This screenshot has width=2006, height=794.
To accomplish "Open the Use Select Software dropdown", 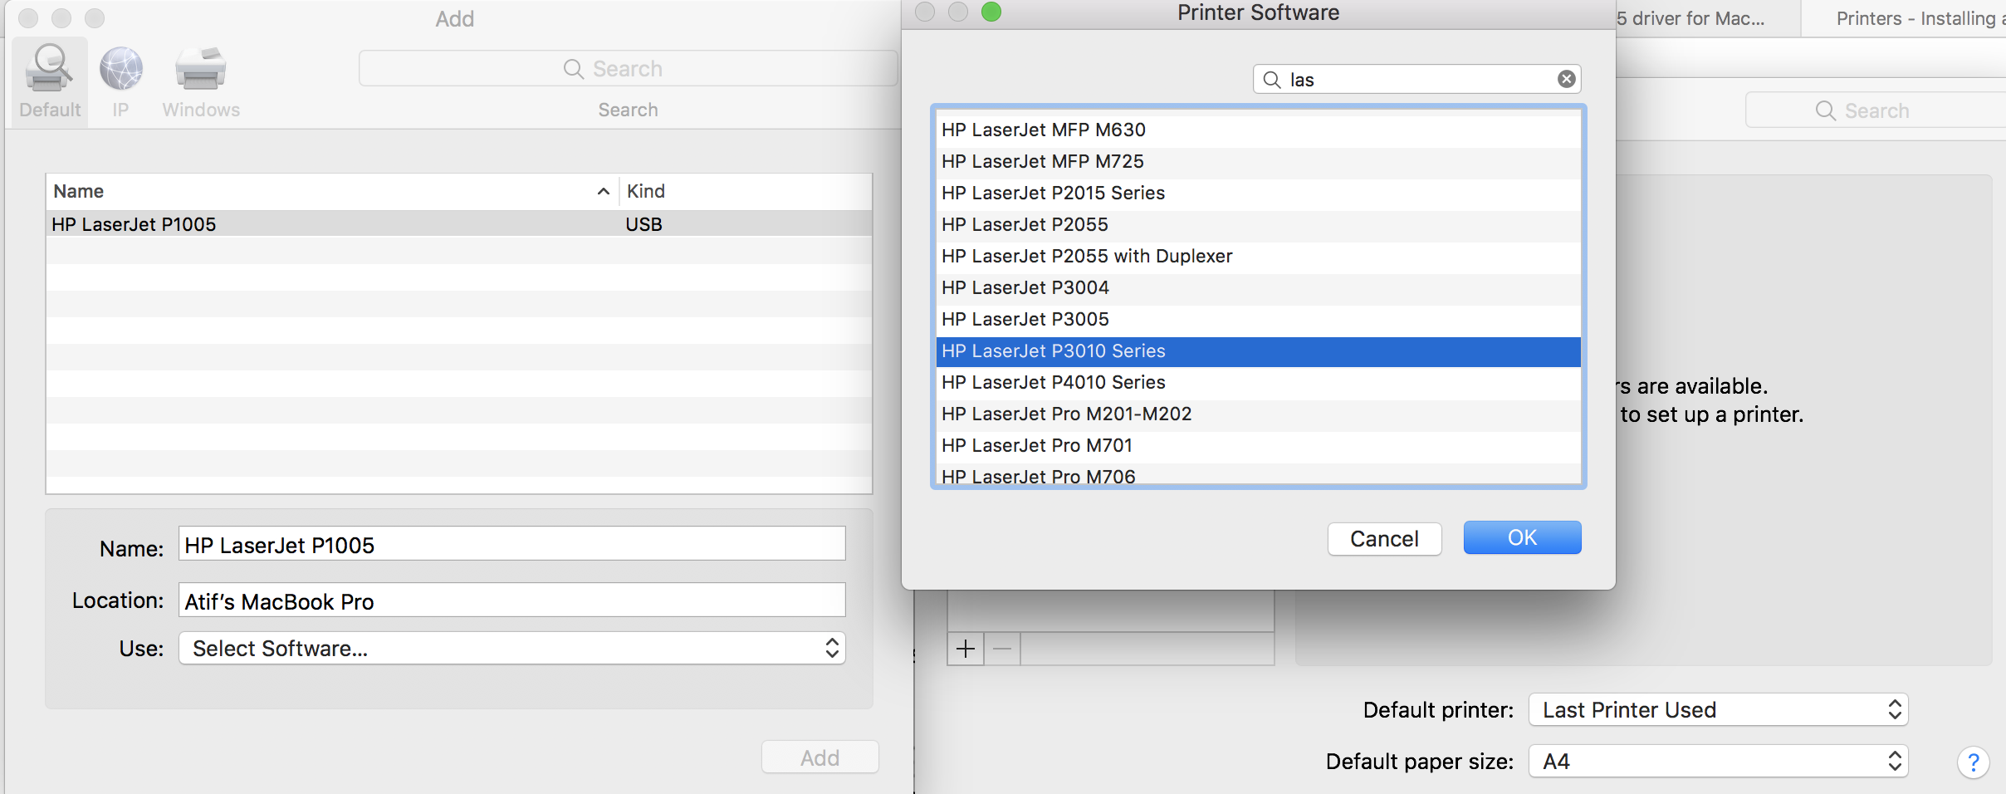I will coord(511,649).
